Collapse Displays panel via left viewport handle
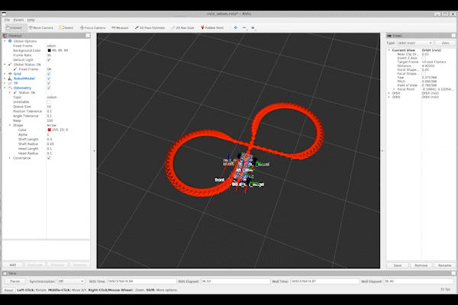 (94, 151)
